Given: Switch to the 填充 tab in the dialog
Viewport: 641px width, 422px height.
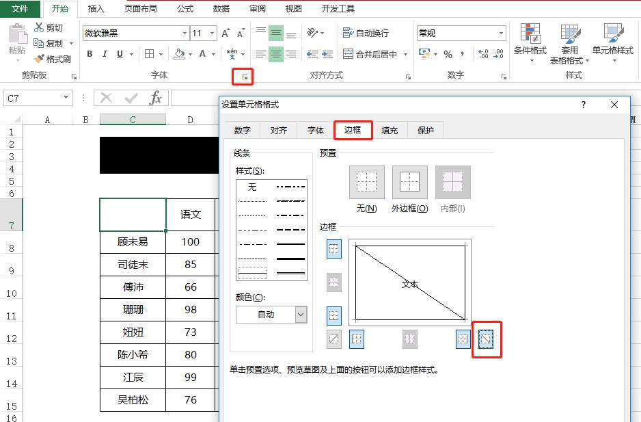Looking at the screenshot, I should 390,129.
